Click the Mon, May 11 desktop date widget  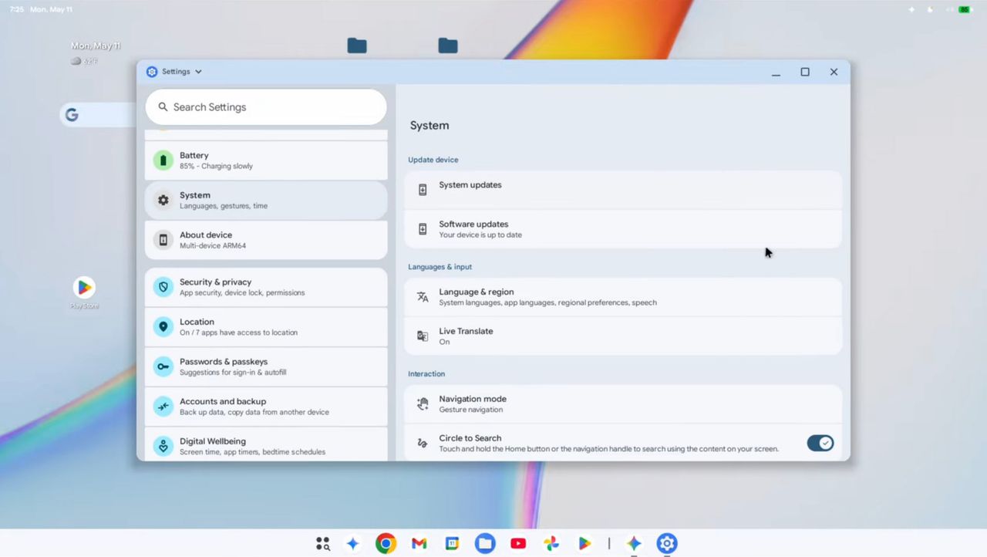pos(96,46)
